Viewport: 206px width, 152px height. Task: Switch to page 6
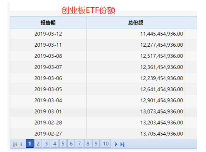click(x=71, y=144)
